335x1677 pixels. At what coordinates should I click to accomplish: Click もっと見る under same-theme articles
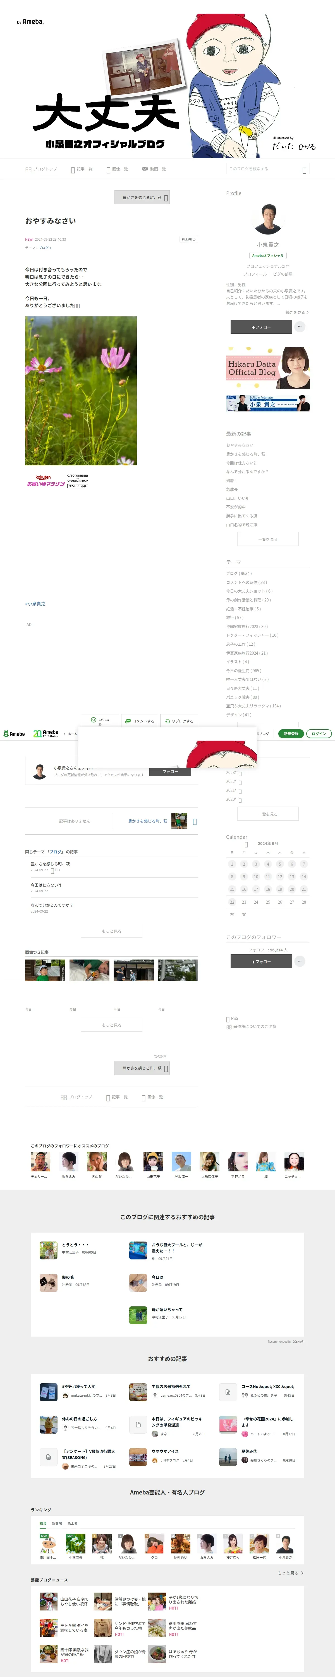[x=111, y=931]
